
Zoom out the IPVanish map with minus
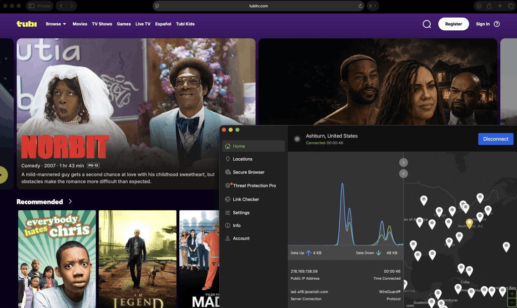coord(512,302)
